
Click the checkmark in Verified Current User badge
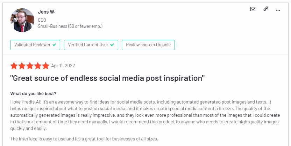[x=112, y=45]
